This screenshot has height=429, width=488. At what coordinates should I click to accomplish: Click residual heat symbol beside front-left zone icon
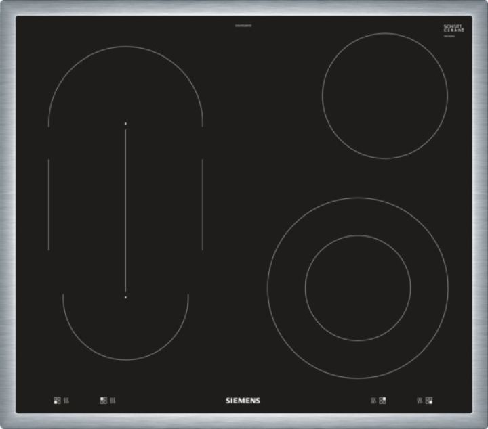tap(66, 401)
